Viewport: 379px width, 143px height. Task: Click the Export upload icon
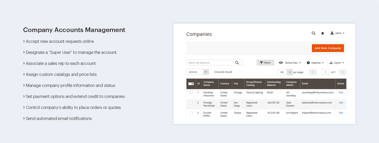(x=331, y=63)
